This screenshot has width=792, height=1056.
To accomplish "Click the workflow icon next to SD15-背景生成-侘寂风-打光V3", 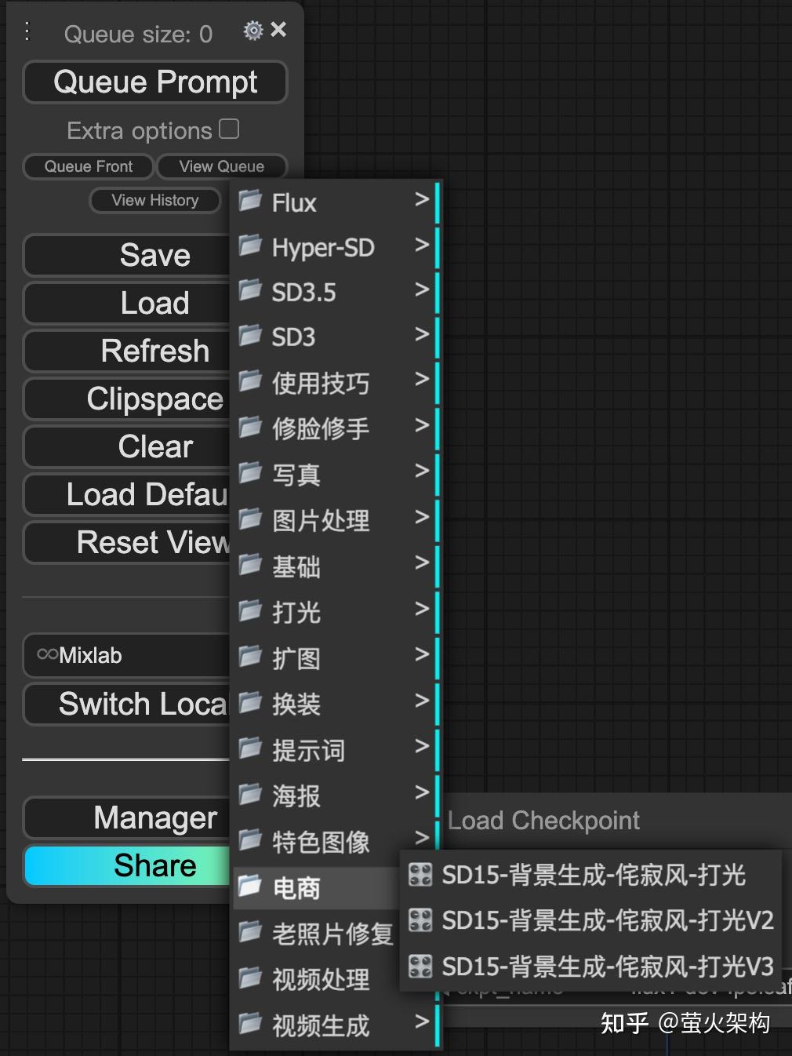I will tap(420, 967).
